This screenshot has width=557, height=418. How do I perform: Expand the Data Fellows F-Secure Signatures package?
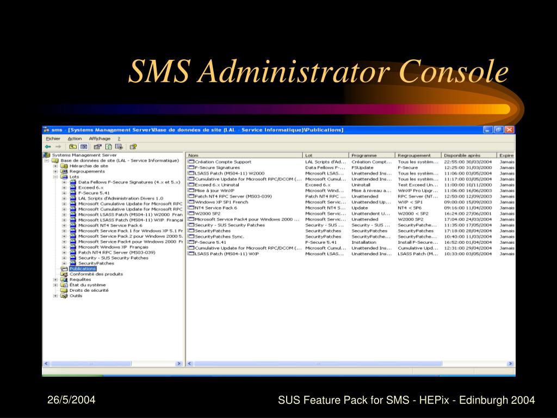click(x=64, y=182)
